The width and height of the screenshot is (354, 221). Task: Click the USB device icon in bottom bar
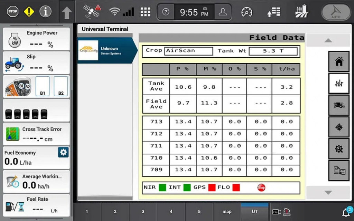point(276,212)
